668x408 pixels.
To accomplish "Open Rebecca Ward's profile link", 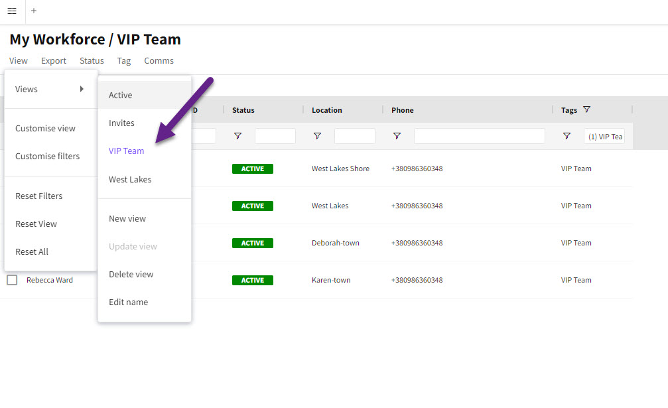I will [50, 280].
